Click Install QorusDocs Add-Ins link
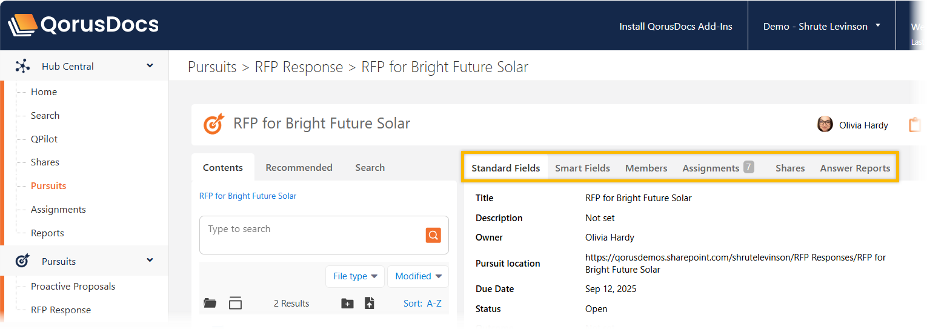The height and width of the screenshot is (329, 927). coord(676,26)
